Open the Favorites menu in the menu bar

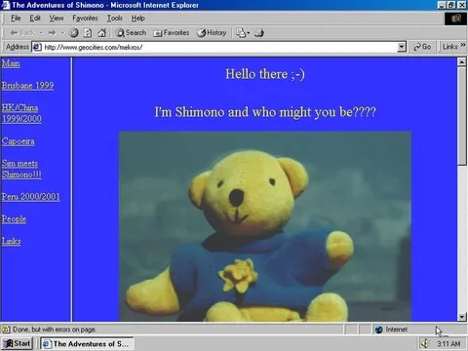click(85, 19)
